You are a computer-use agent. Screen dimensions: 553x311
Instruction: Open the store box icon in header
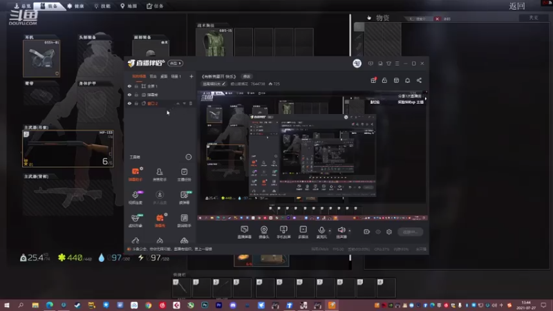coord(396,80)
